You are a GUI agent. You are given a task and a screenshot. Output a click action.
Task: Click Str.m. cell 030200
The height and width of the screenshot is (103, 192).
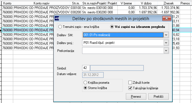coord(76,12)
